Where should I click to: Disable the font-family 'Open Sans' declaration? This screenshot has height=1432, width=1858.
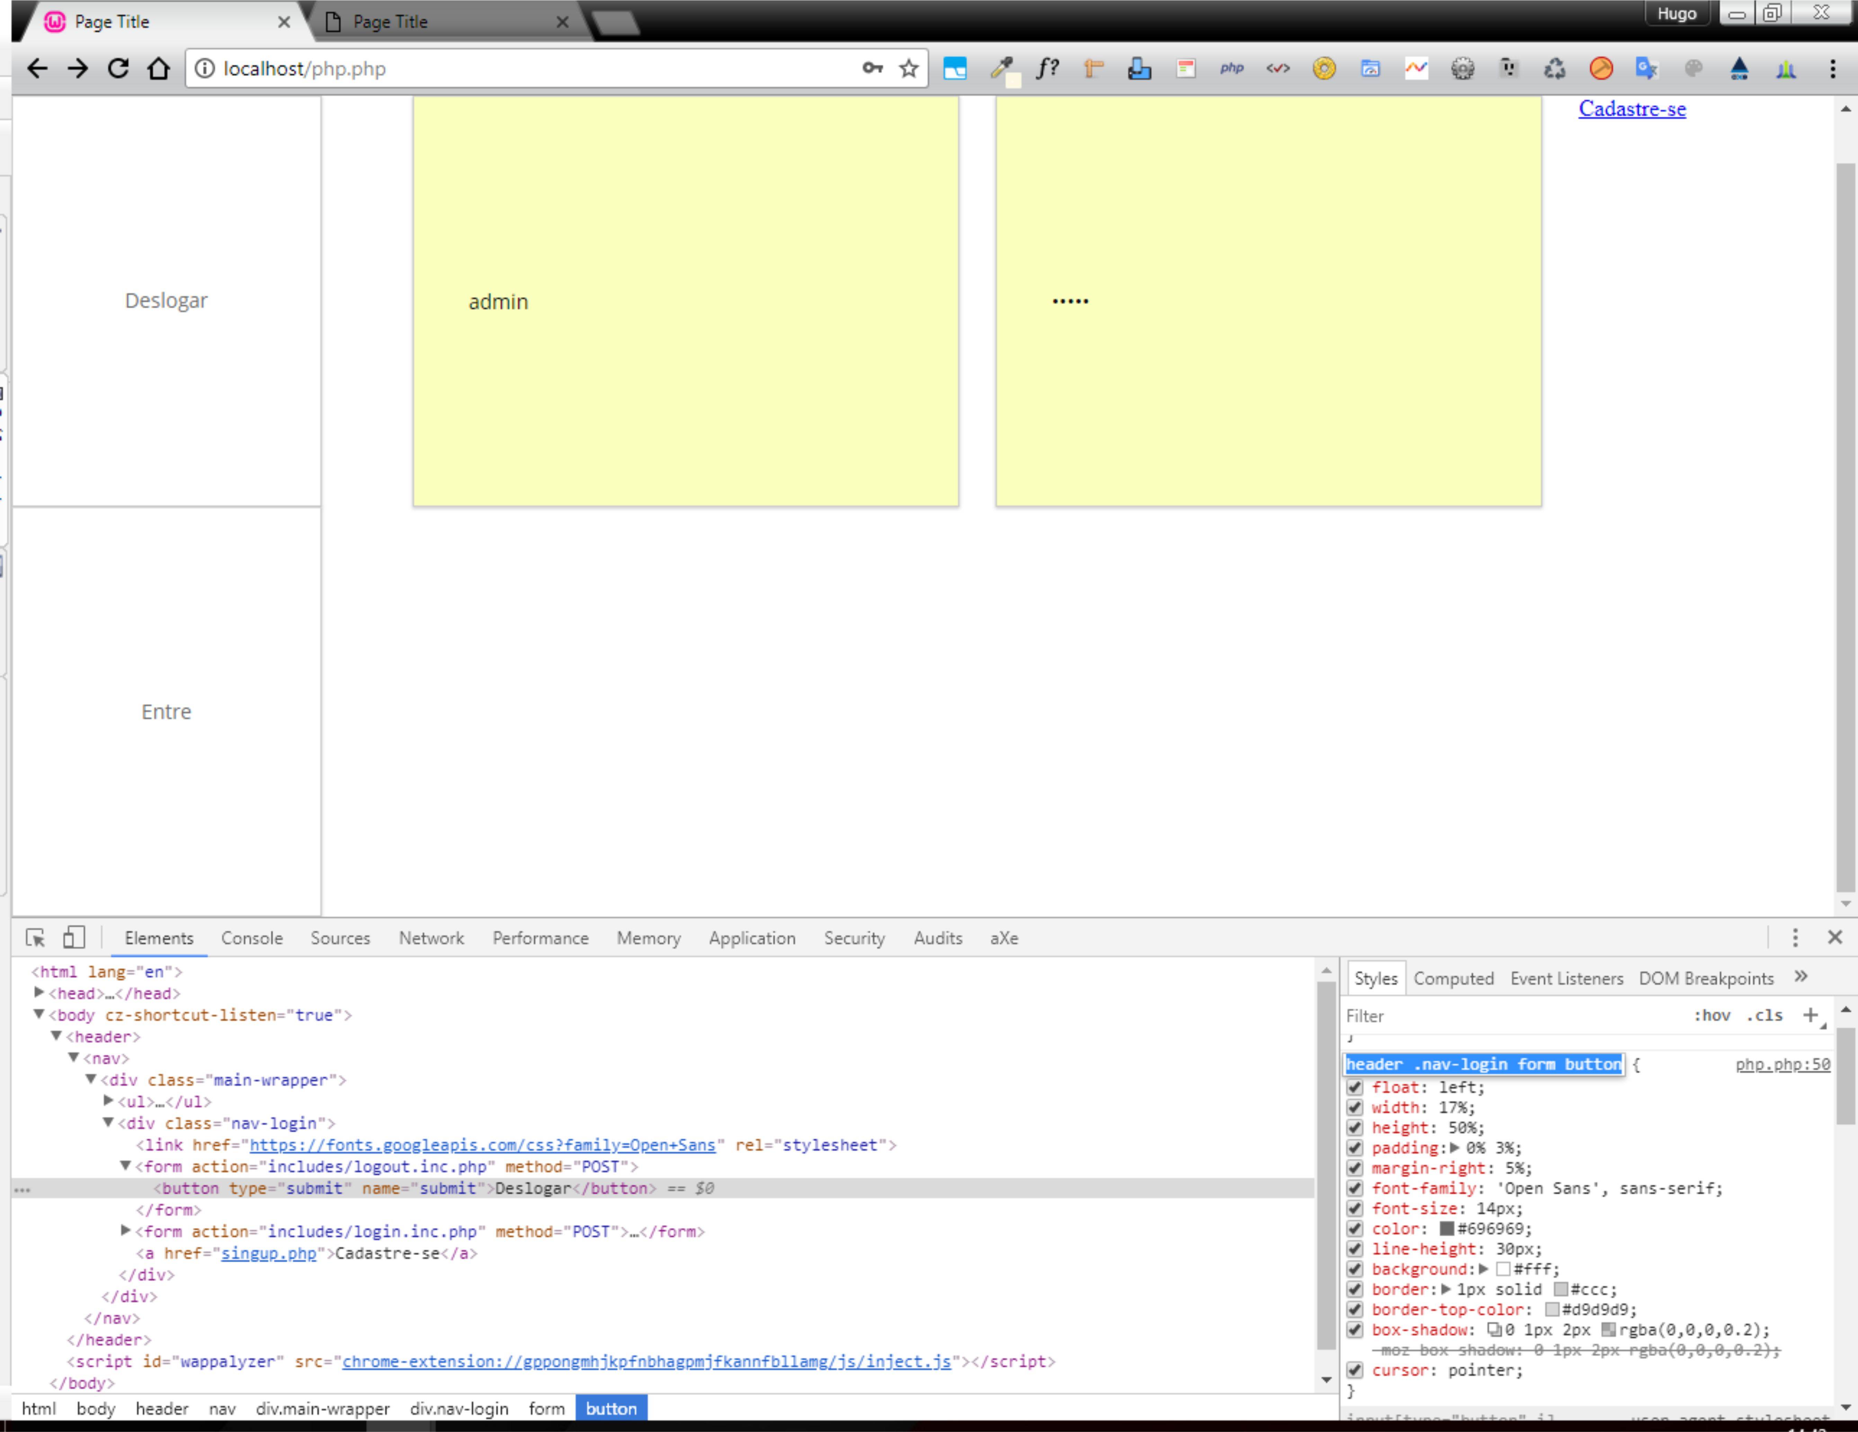coord(1355,1188)
